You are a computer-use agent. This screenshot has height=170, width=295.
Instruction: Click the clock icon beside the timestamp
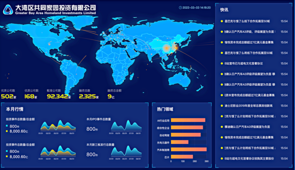click(x=180, y=7)
